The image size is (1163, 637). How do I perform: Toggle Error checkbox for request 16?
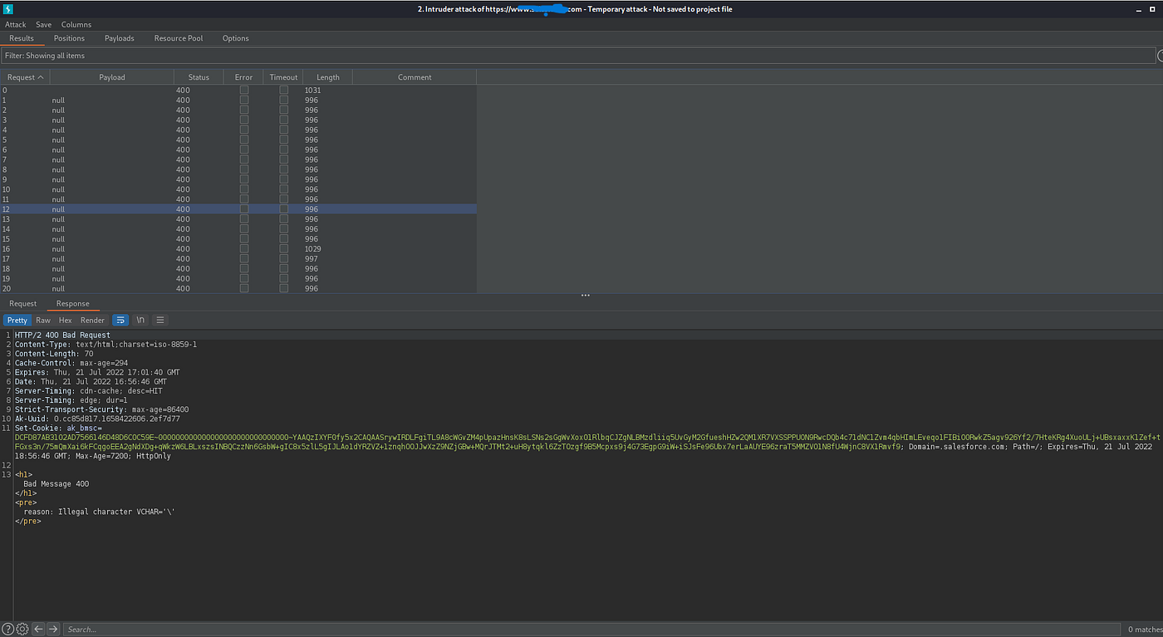pyautogui.click(x=243, y=249)
